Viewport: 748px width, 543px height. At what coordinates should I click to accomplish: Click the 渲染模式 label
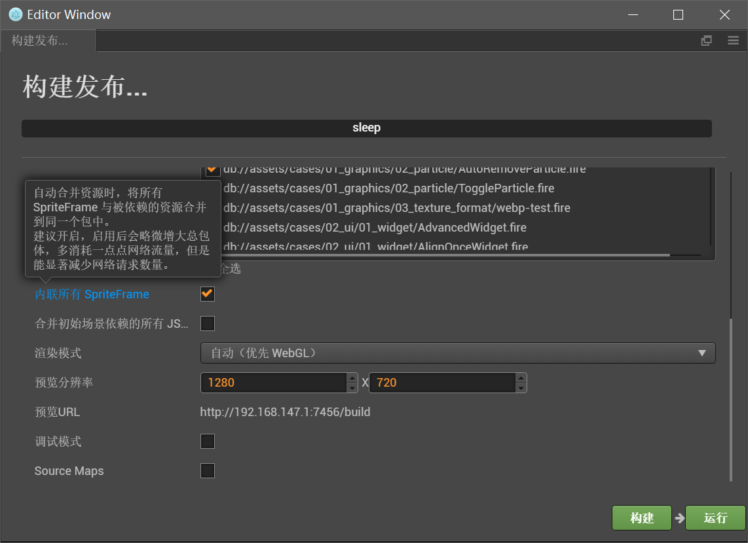pyautogui.click(x=58, y=353)
